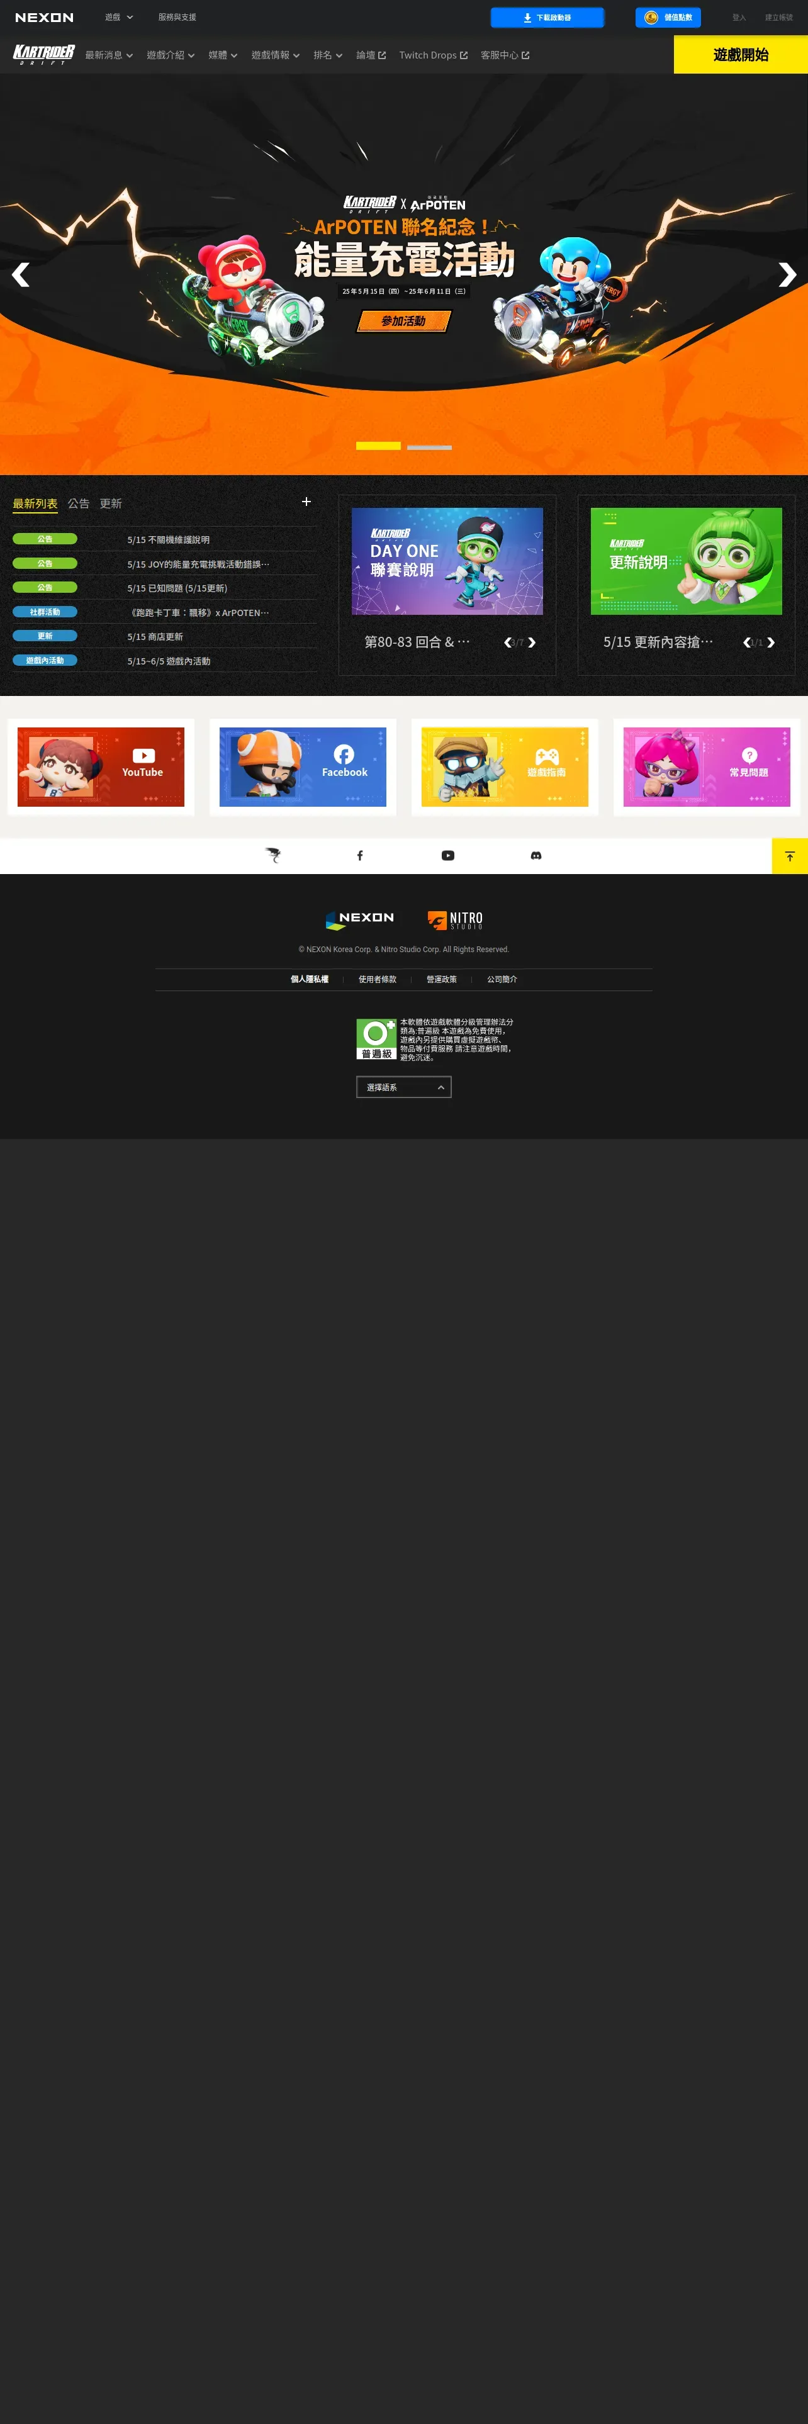Open the Twitch Drops external link
This screenshot has width=808, height=2424.
click(x=434, y=55)
